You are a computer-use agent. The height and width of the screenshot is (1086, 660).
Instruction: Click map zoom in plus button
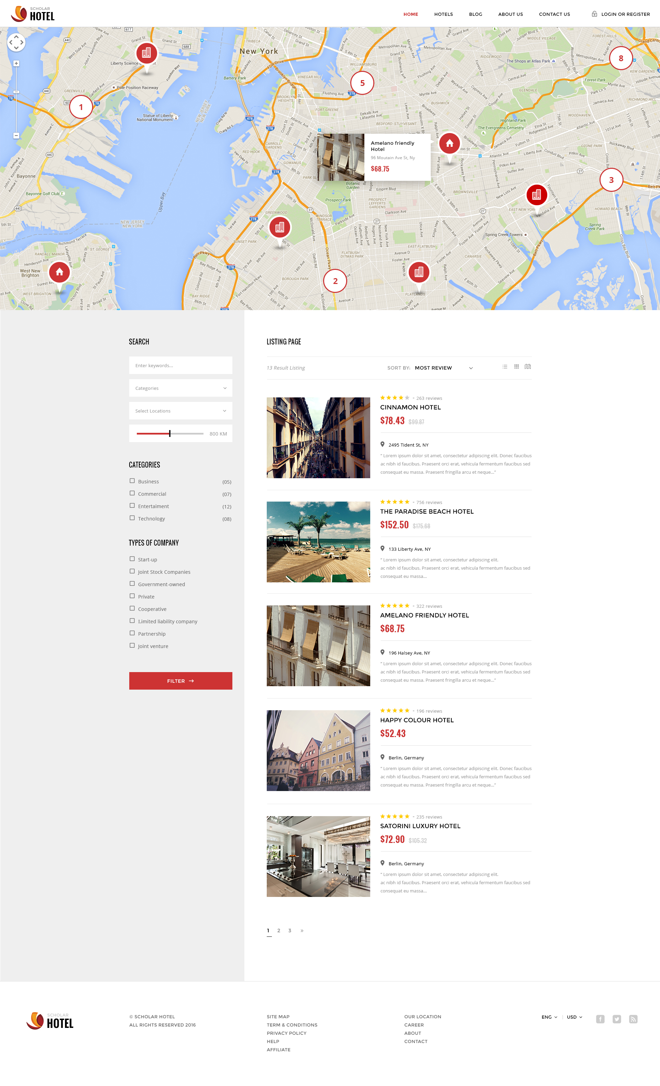point(16,64)
